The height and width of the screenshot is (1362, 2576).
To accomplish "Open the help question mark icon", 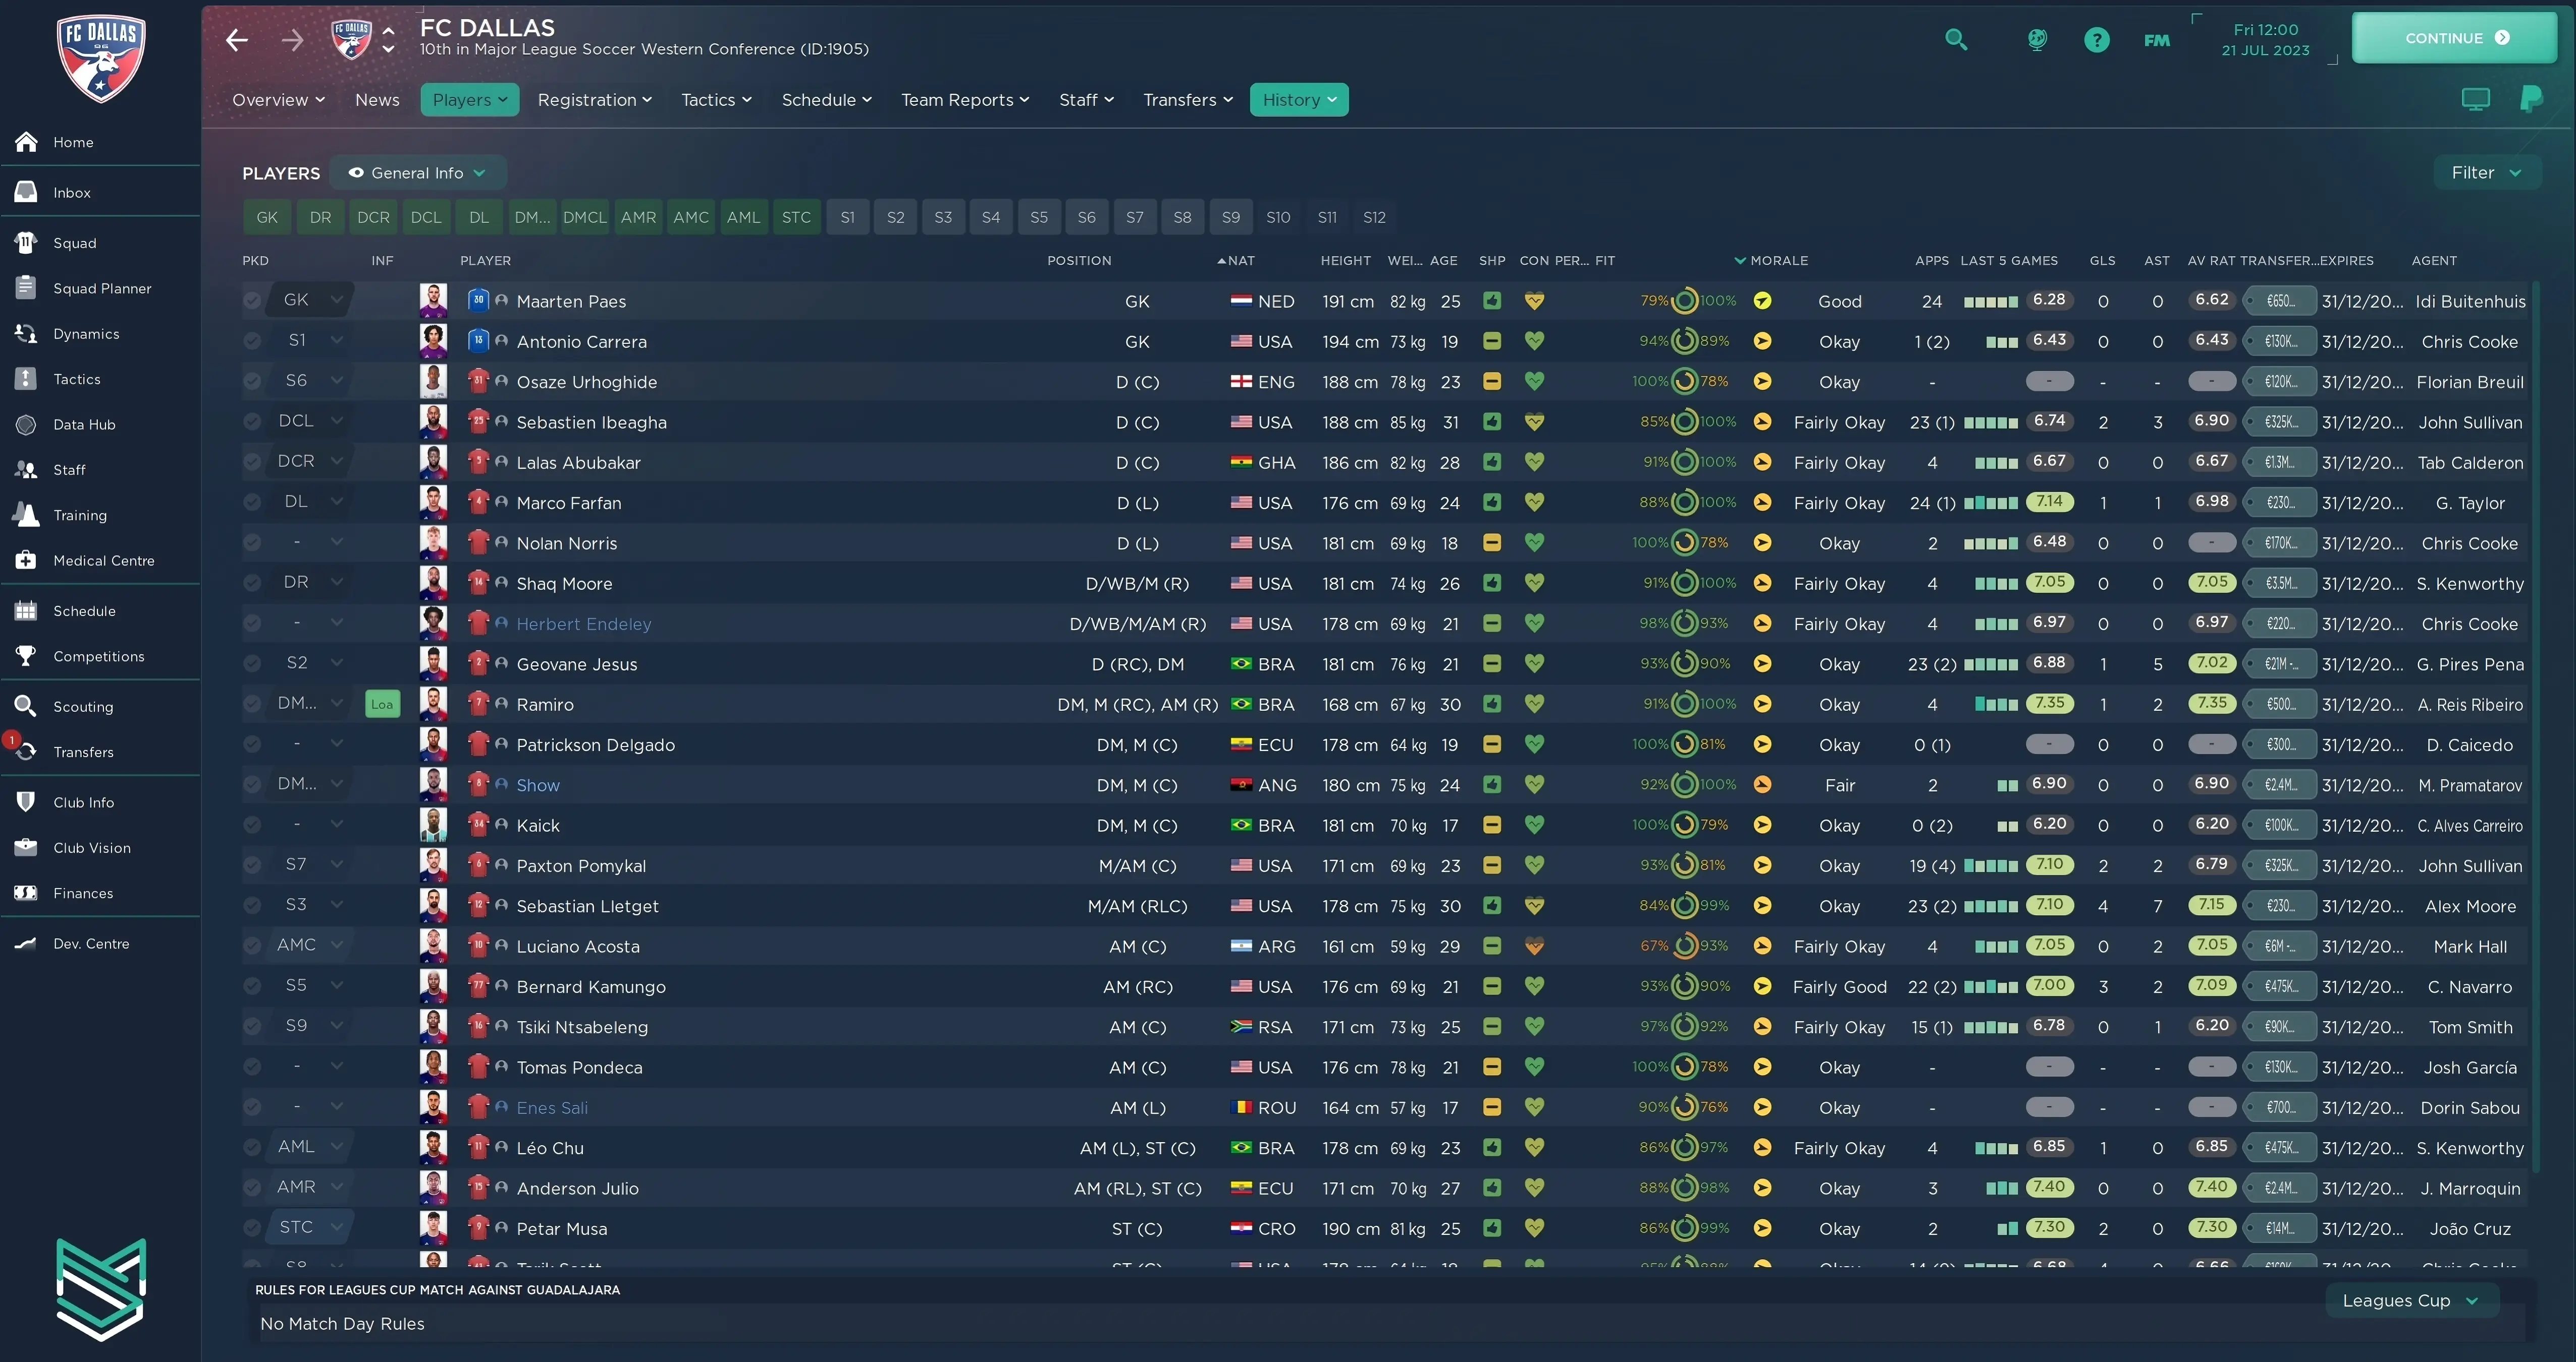I will tap(2096, 39).
